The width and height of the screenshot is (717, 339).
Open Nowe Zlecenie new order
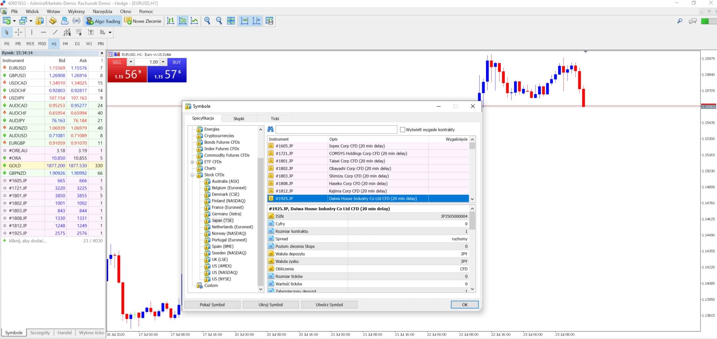(143, 21)
